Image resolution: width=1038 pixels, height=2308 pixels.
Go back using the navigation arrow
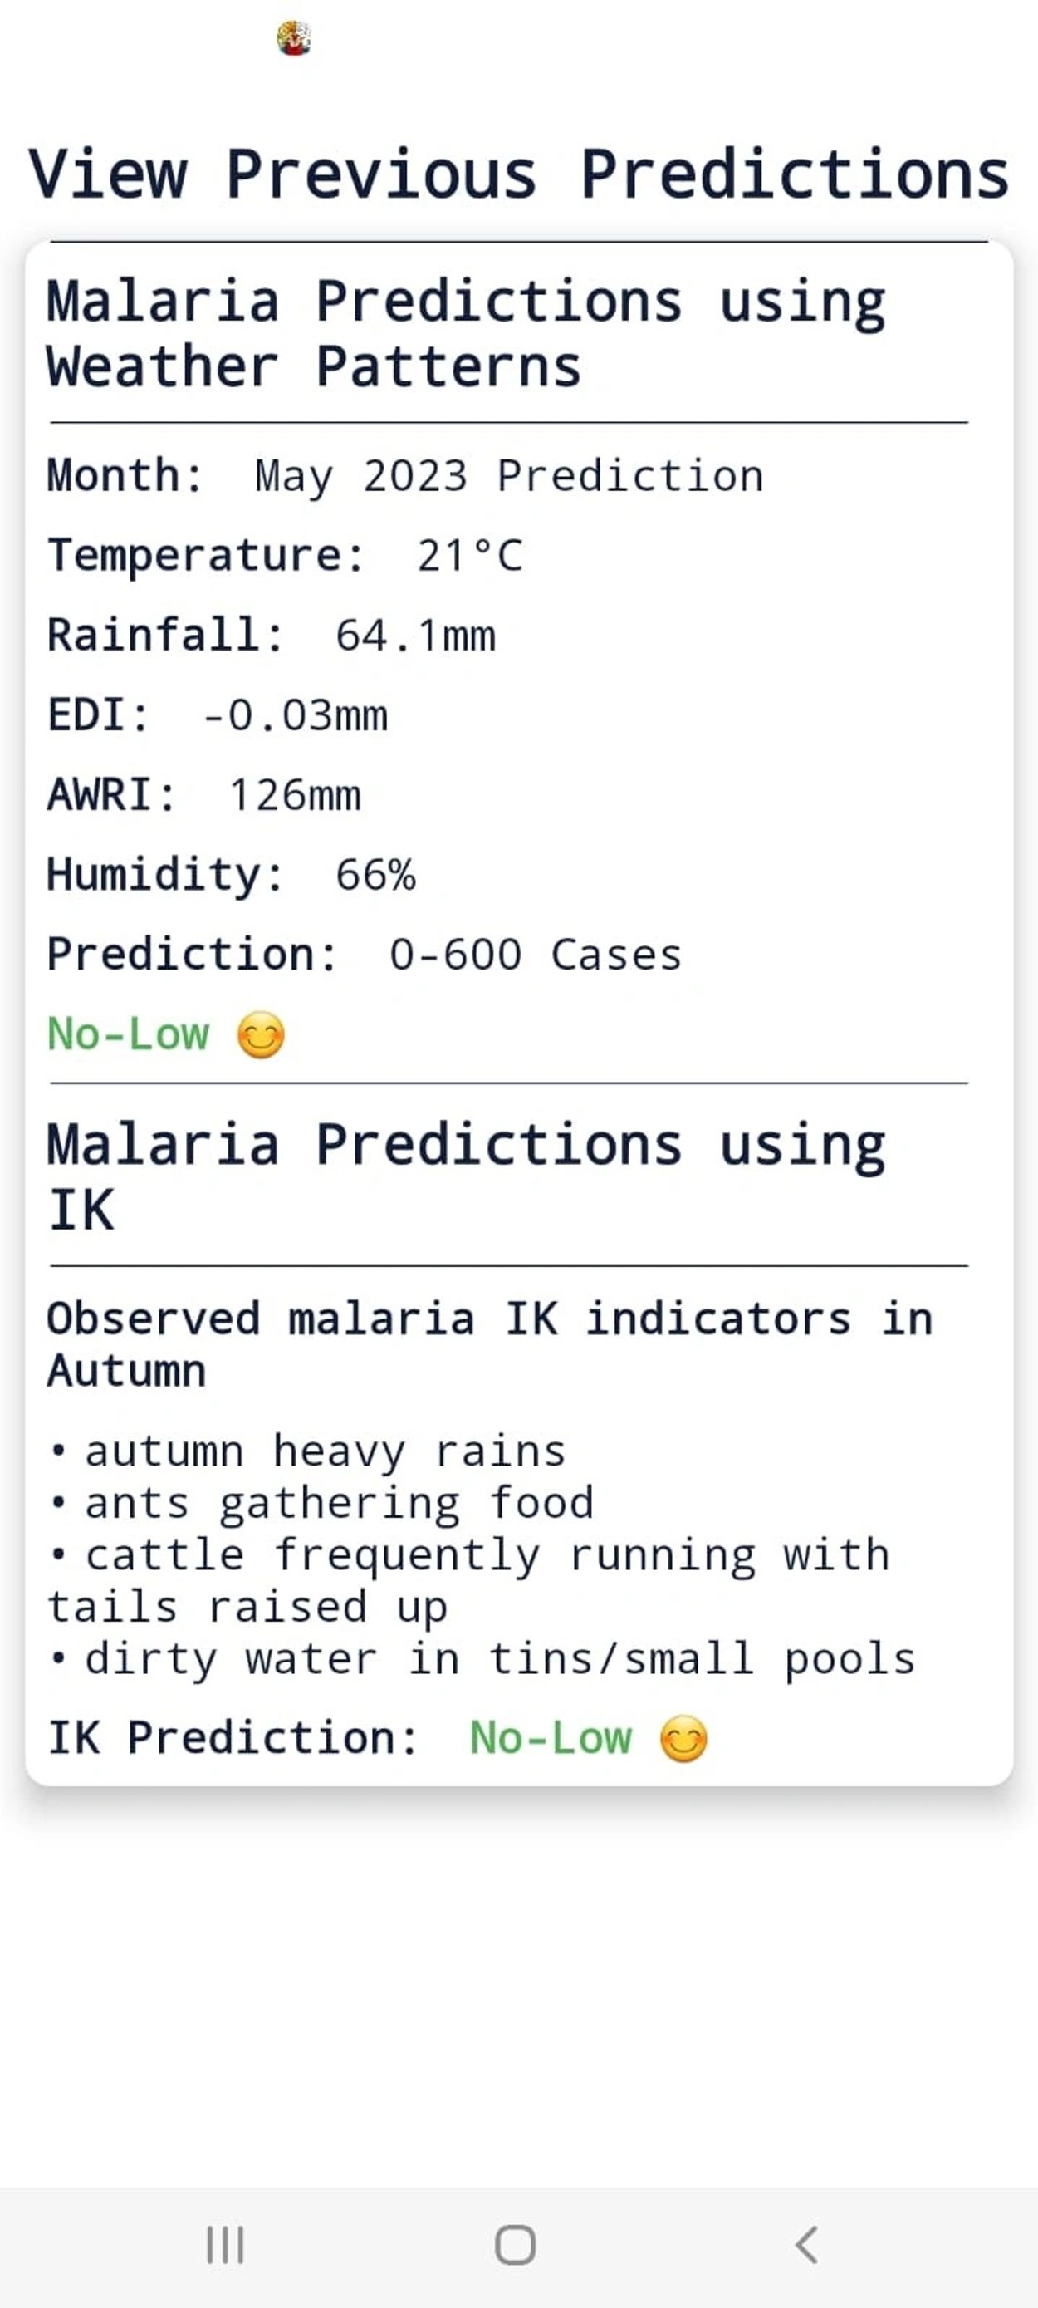806,2244
